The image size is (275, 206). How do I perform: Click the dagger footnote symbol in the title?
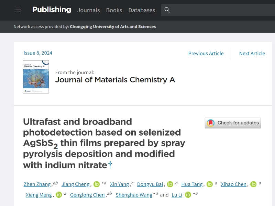110,165
